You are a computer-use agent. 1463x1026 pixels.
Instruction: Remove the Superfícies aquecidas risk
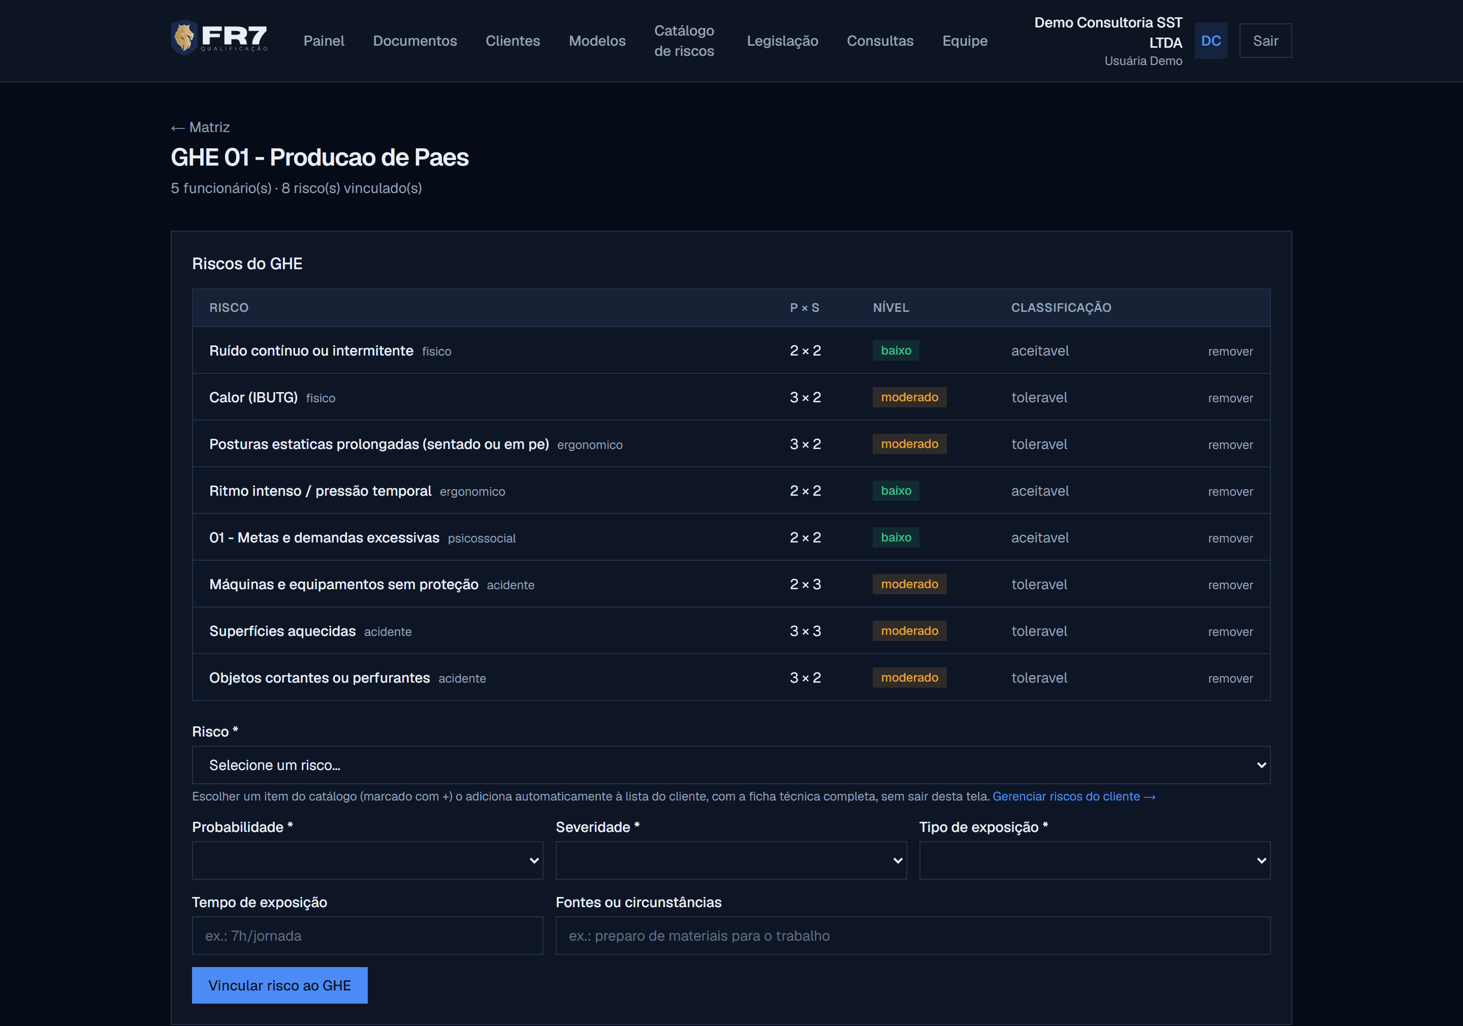point(1230,631)
